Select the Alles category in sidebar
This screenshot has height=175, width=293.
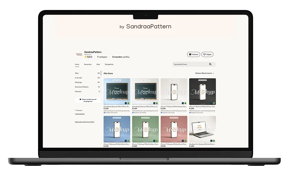tap(87, 73)
